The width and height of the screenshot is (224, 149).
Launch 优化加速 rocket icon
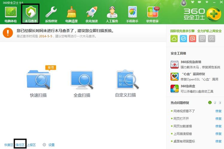[92, 12]
